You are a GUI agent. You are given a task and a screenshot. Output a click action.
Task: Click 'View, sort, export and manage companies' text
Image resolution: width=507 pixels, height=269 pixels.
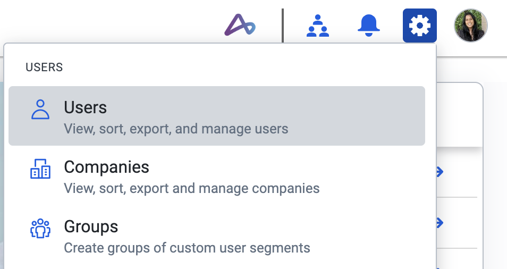click(x=191, y=188)
